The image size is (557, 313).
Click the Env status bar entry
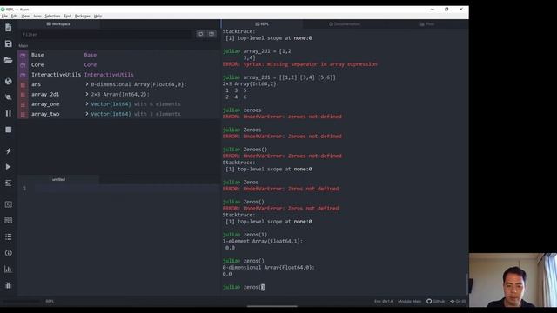384,302
